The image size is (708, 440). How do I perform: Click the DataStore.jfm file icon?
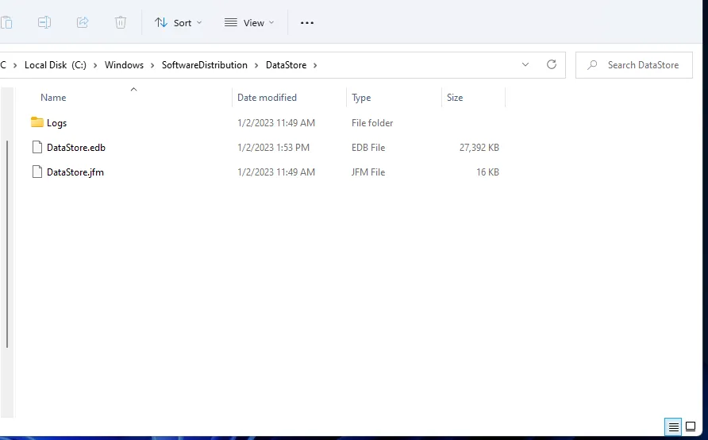37,172
